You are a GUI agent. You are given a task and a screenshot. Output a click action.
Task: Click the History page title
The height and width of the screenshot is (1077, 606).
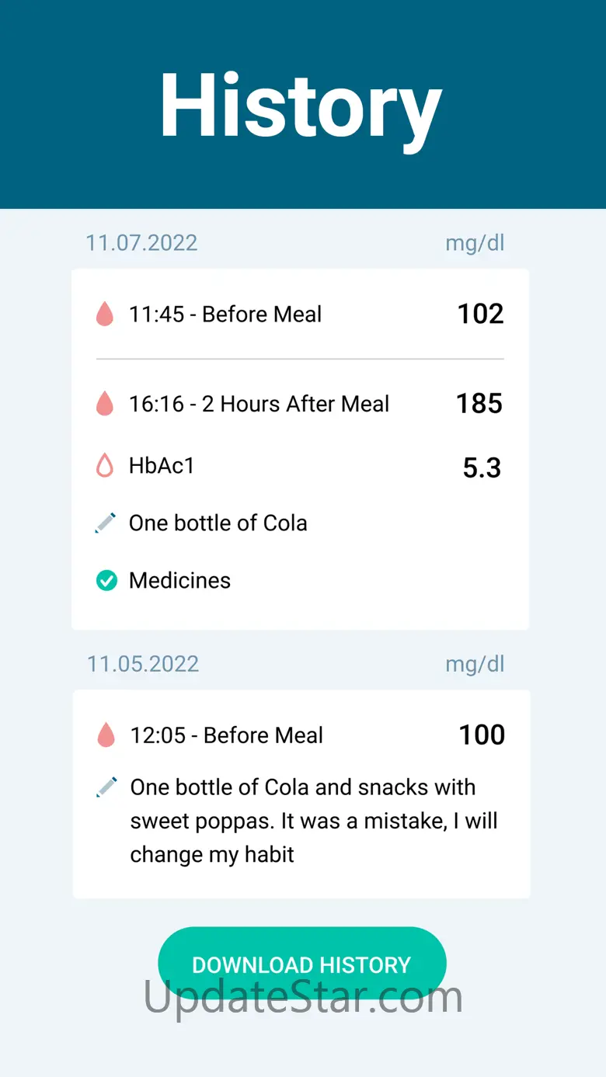[301, 106]
